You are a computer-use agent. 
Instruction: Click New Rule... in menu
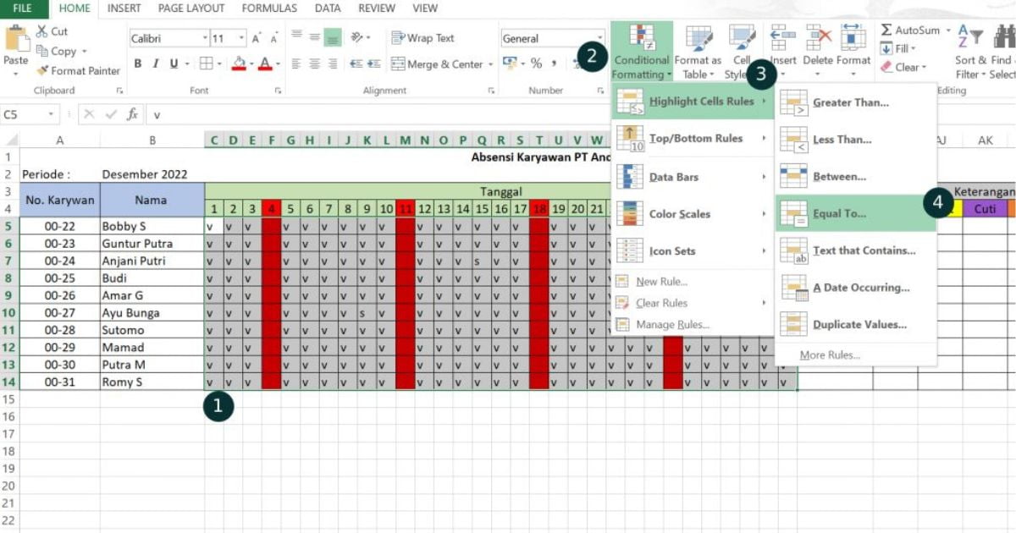pyautogui.click(x=661, y=282)
